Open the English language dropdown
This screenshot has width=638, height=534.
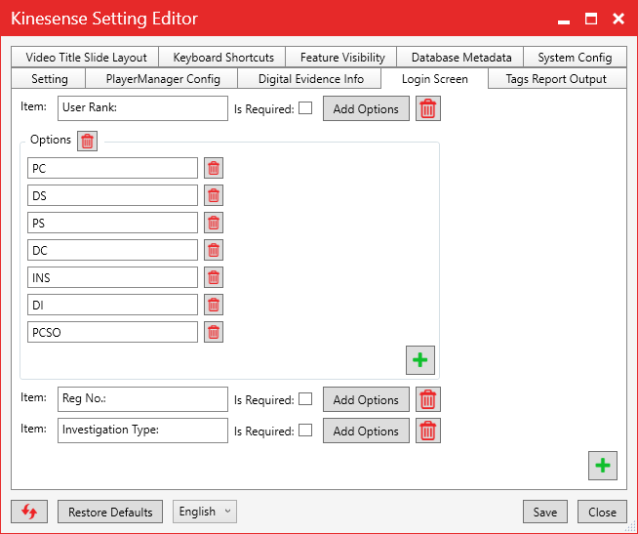(205, 512)
